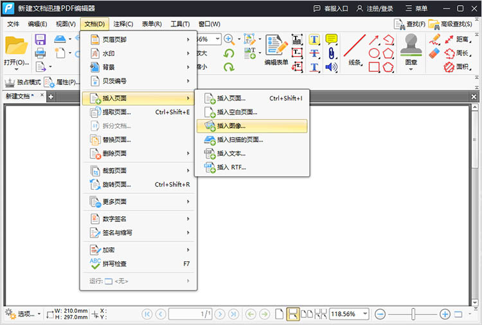
Task: Choose Insert Blank Page menu entry
Action: 252,112
